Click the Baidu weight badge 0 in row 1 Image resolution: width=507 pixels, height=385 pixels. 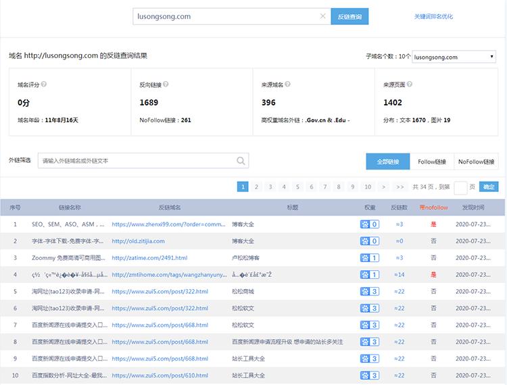(370, 224)
